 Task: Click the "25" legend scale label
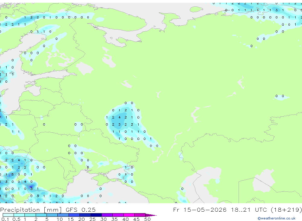click(92, 219)
